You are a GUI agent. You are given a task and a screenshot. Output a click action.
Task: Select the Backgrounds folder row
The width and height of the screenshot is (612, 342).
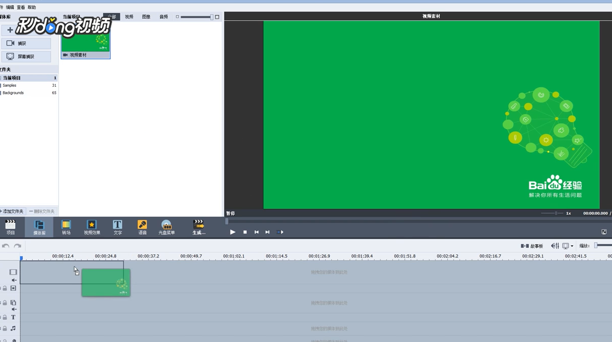29,93
